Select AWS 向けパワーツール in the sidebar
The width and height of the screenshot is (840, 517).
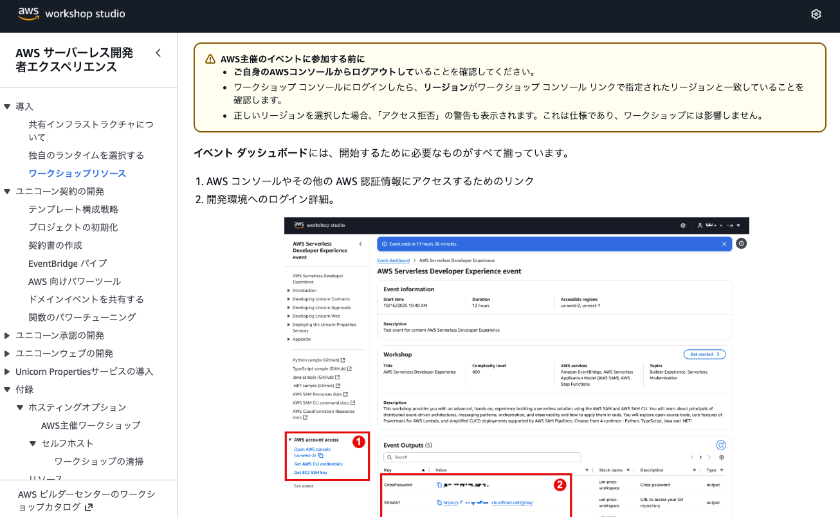75,282
